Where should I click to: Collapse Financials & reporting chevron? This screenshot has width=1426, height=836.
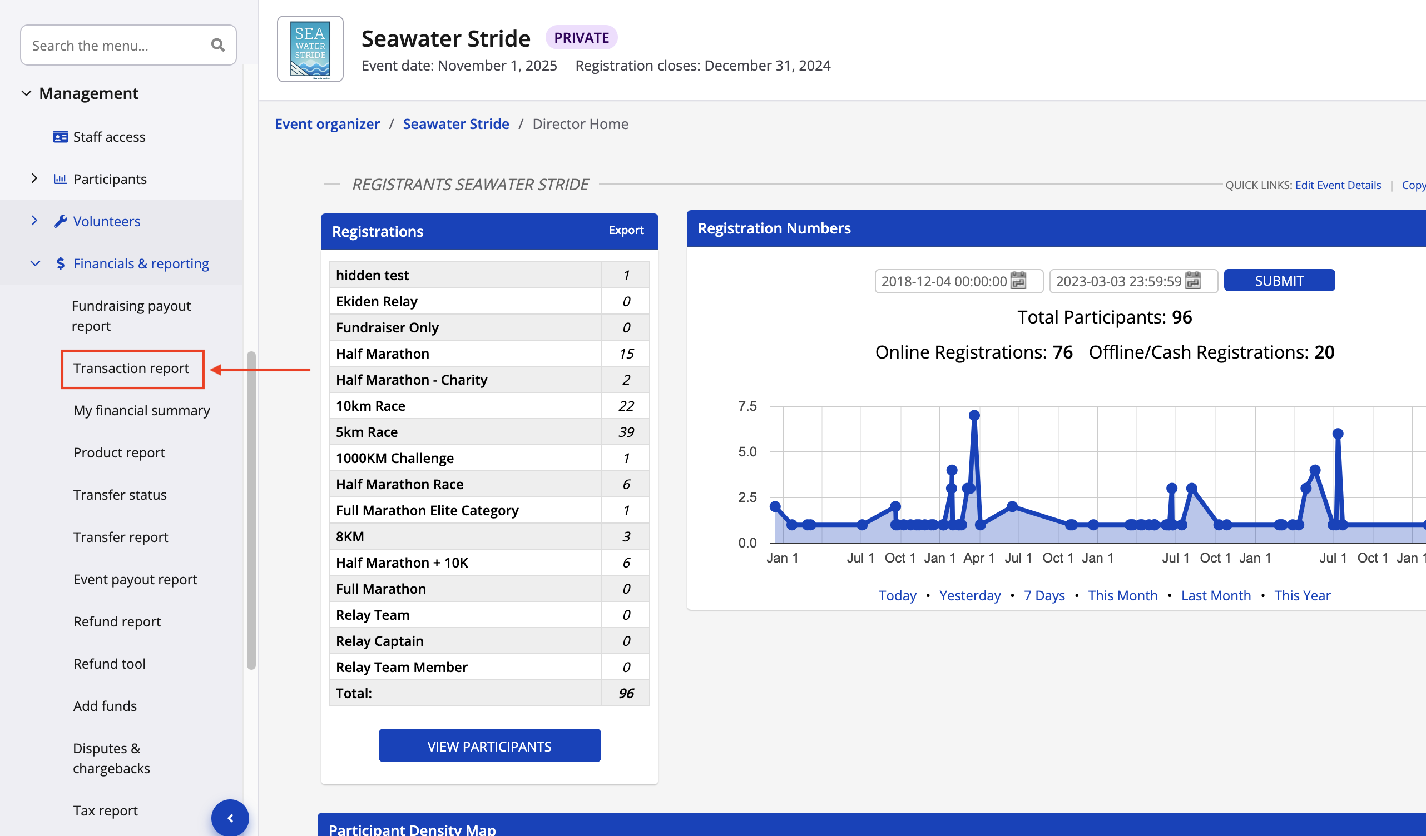[x=35, y=263]
